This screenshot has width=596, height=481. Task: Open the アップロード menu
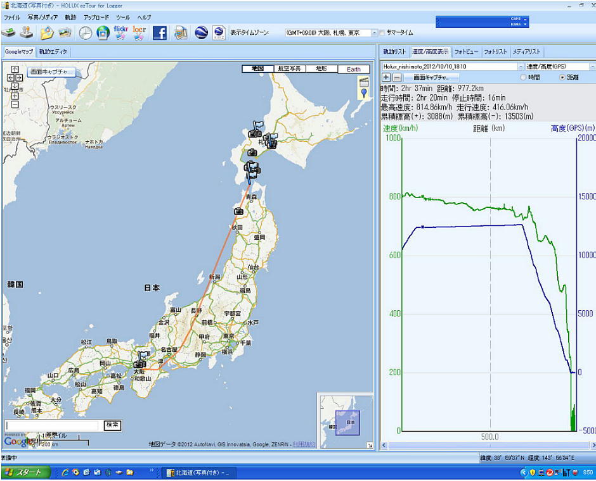[x=96, y=18]
